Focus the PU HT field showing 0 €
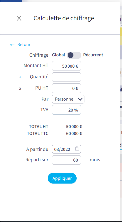The image size is (122, 222). [66, 88]
